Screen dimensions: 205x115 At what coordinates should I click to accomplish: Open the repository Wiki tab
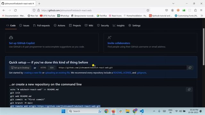89,26
